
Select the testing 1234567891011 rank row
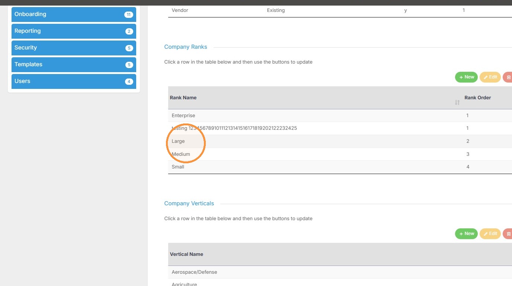(340, 128)
